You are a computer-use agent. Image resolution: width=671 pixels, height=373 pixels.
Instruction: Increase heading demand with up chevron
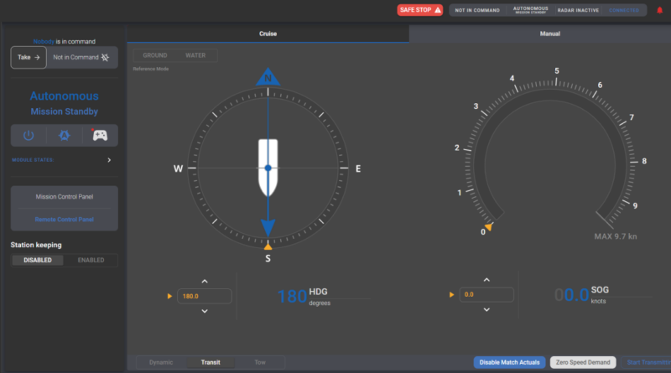click(x=205, y=281)
